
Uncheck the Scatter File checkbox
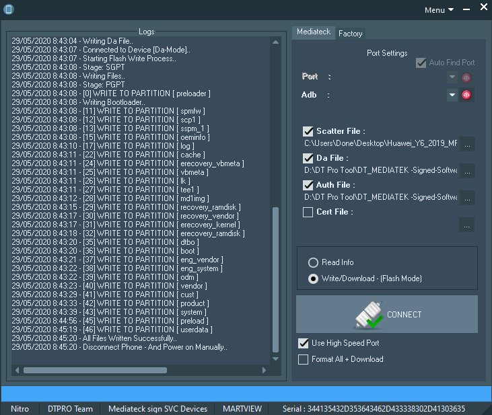[x=308, y=131]
